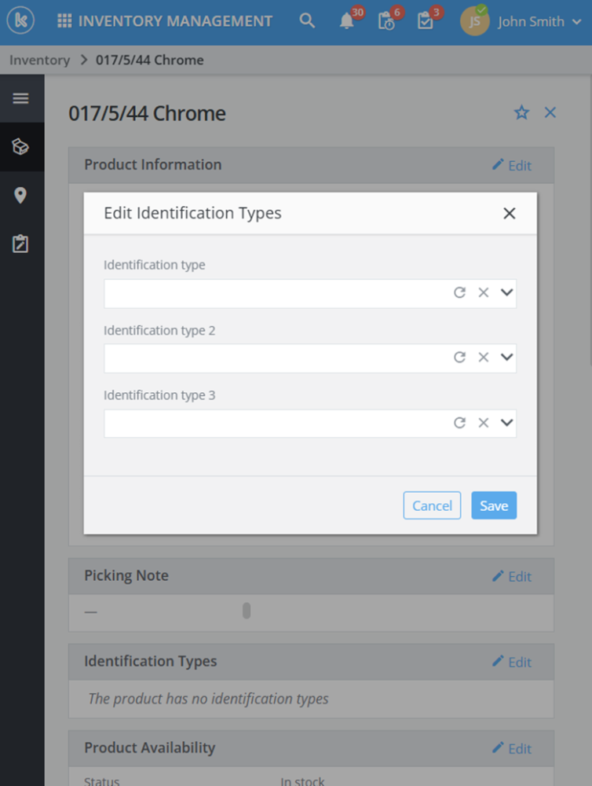The width and height of the screenshot is (592, 786).
Task: Open the hamburger menu in sidebar
Action: (x=20, y=98)
